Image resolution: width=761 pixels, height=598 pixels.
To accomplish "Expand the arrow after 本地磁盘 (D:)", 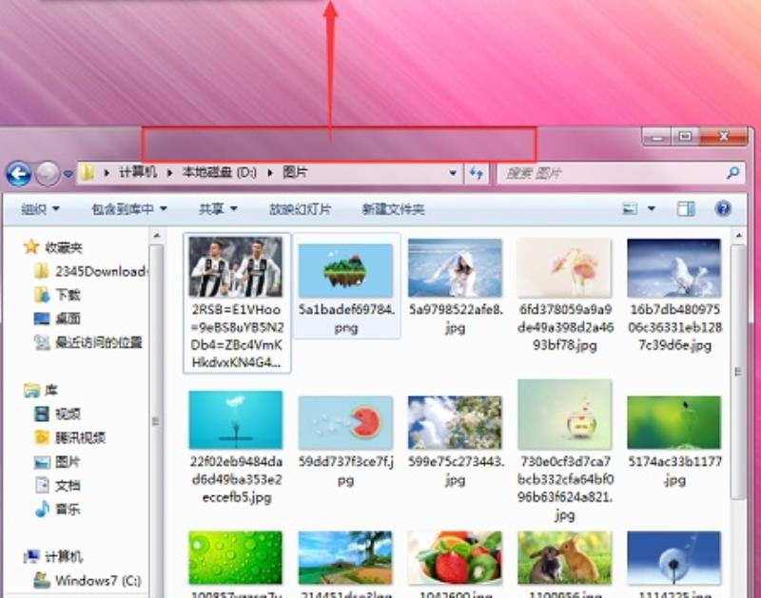I will point(270,173).
